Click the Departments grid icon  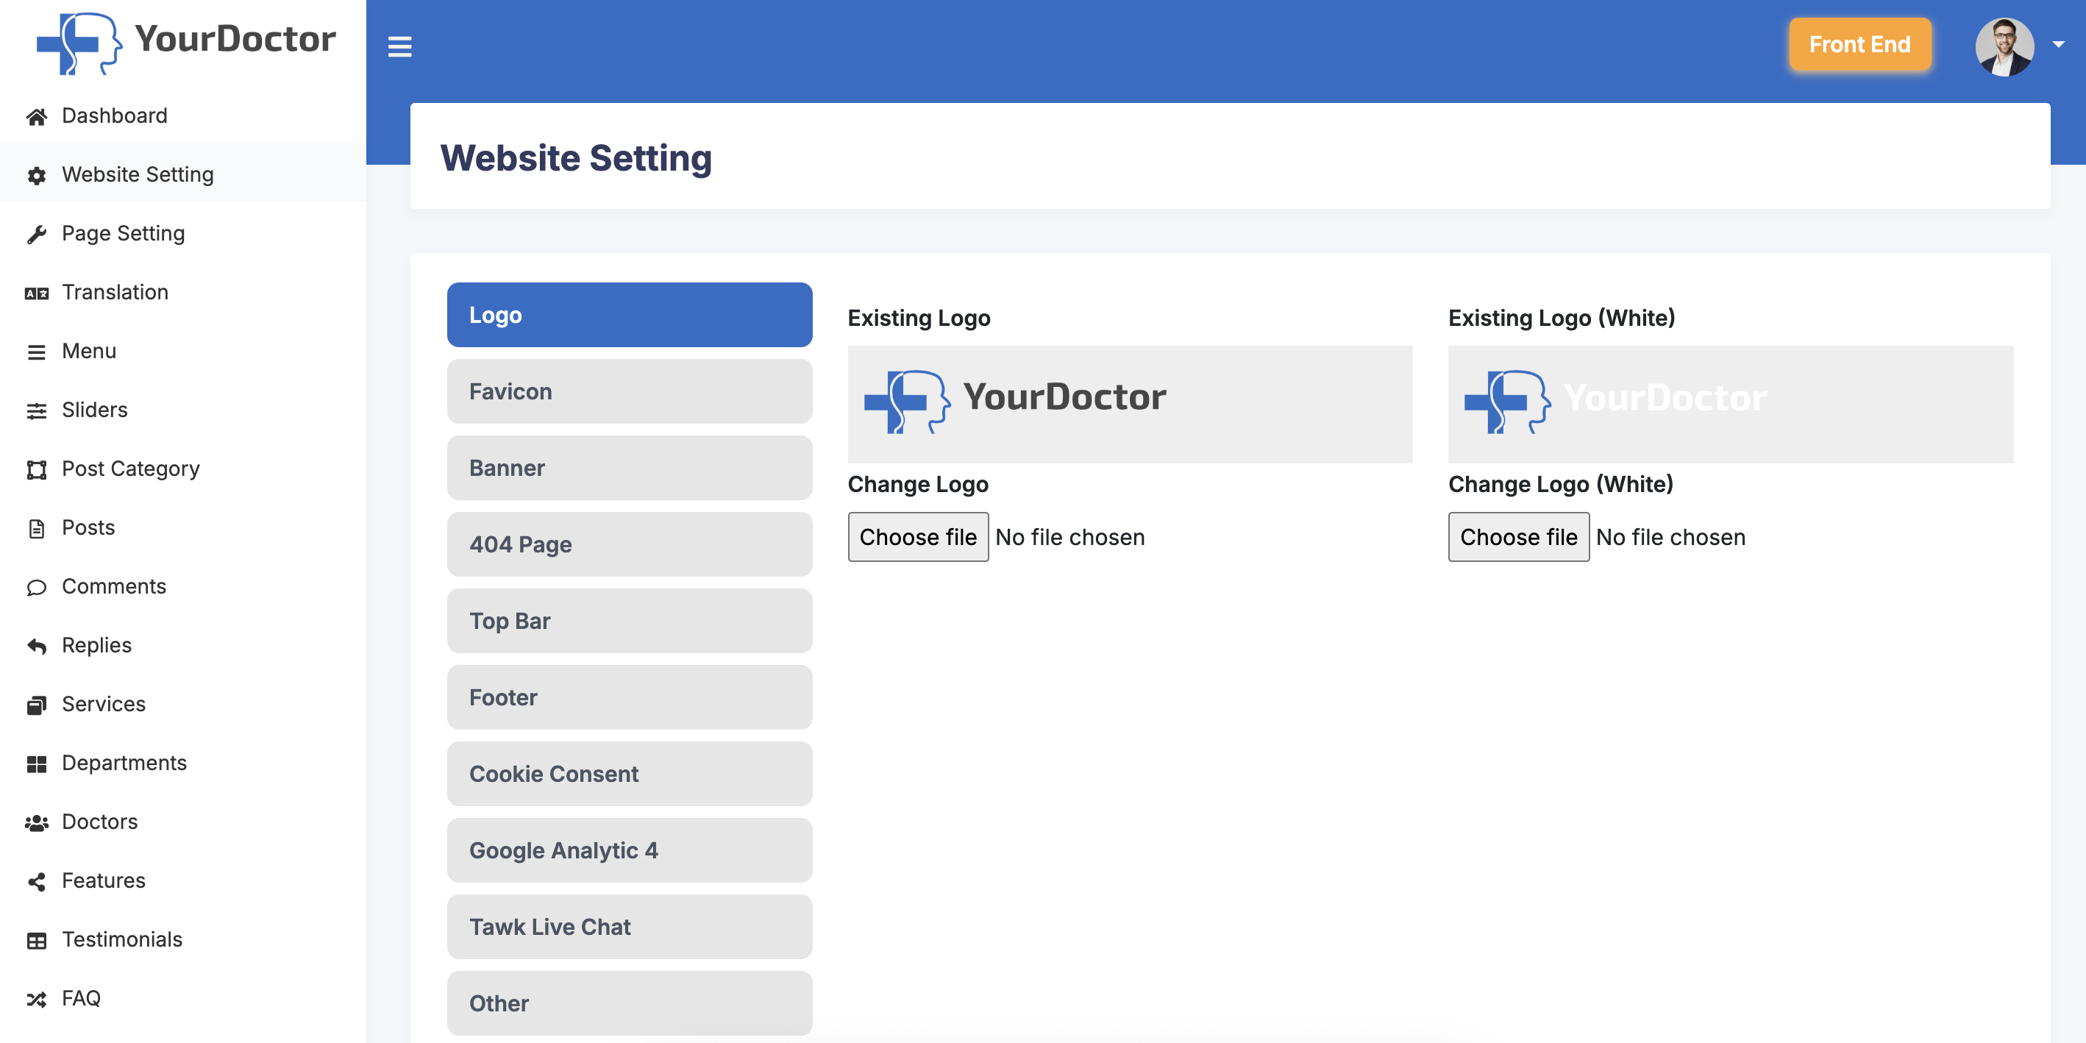(37, 763)
